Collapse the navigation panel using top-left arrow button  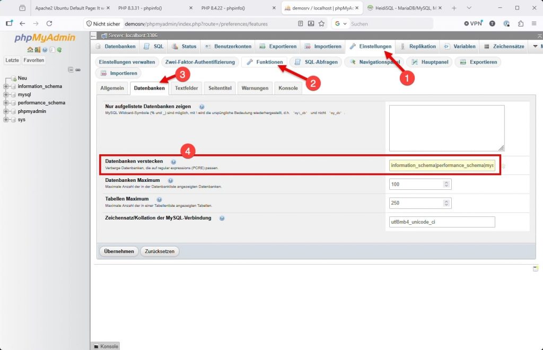[93, 36]
